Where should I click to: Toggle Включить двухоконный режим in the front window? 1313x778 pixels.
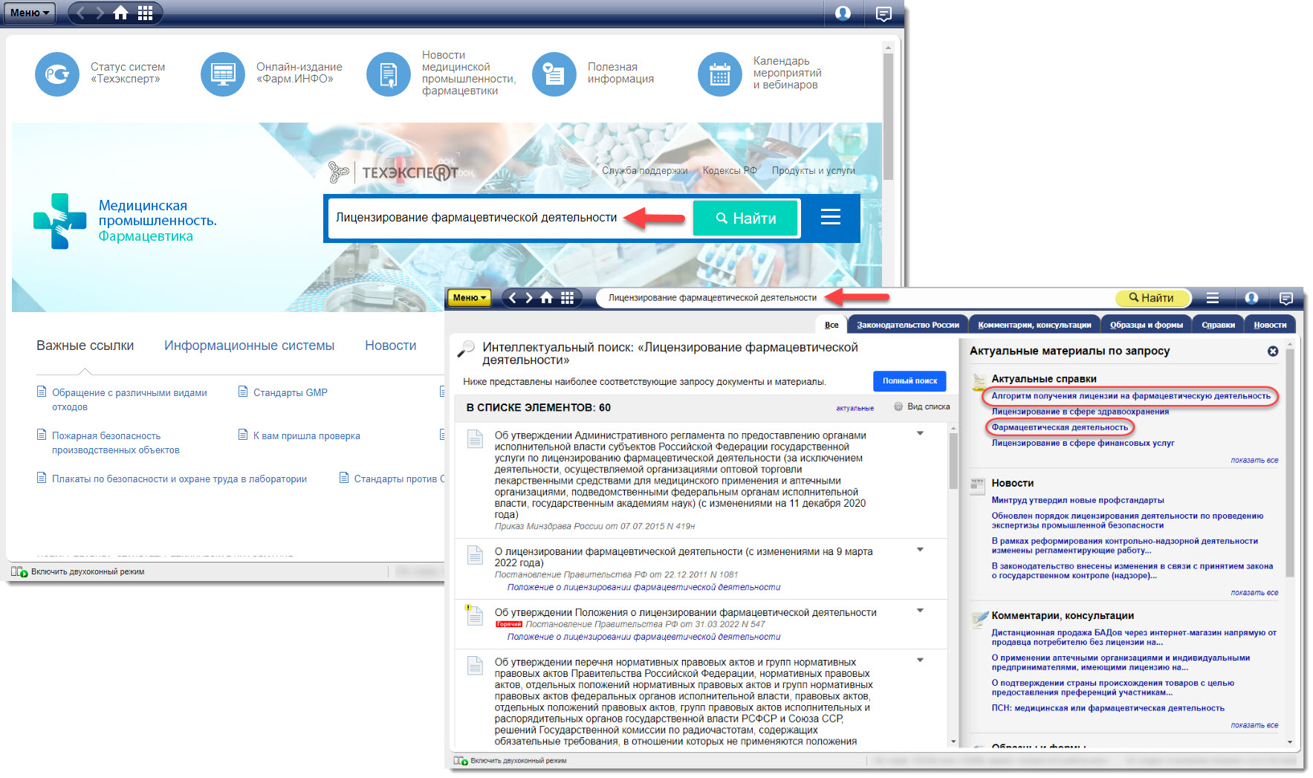coord(511,760)
